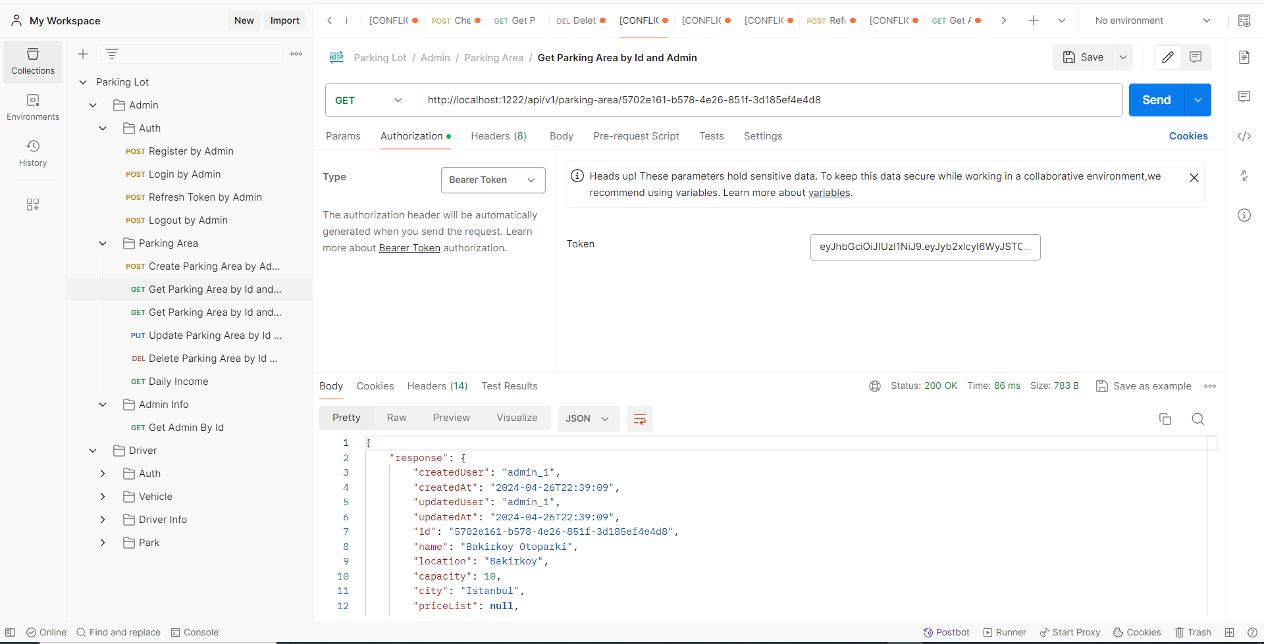Open response three-dot options menu

[x=1210, y=386]
